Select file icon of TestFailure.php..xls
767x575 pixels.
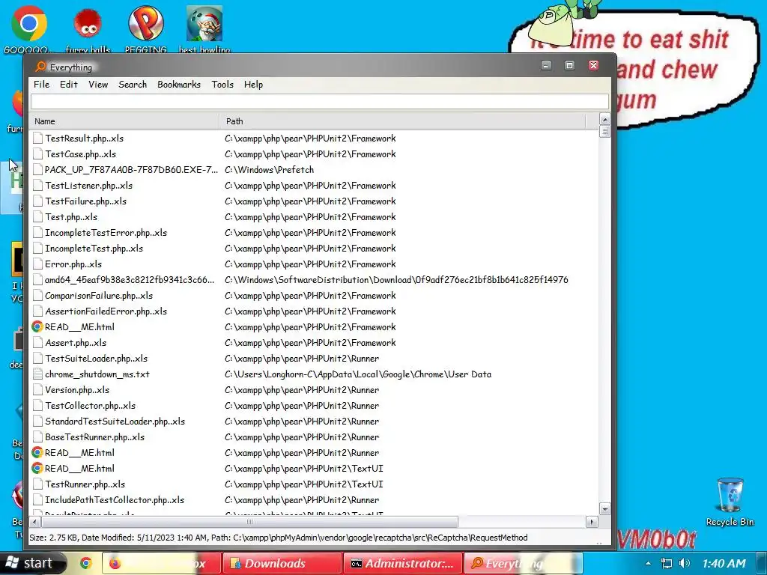click(x=37, y=201)
